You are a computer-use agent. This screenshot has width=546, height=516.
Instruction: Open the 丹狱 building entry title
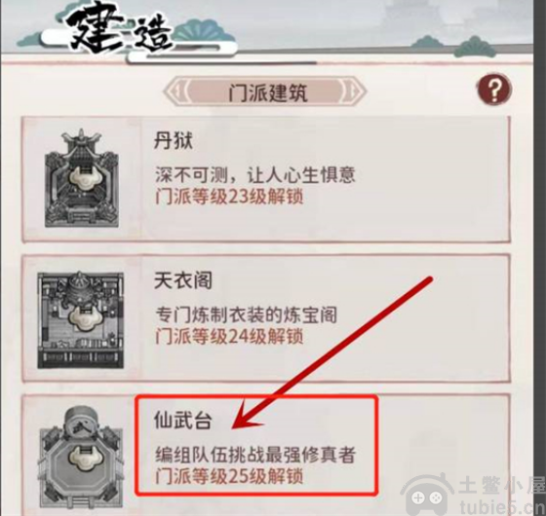(174, 141)
